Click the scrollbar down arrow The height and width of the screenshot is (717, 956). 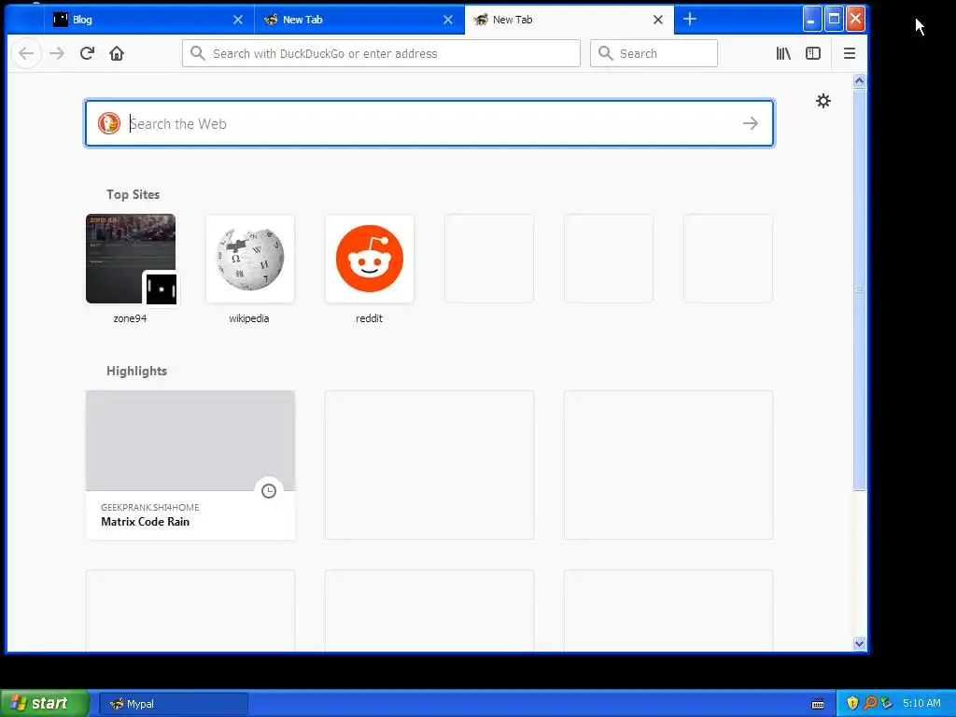tap(859, 643)
